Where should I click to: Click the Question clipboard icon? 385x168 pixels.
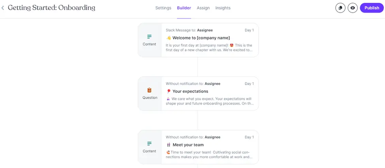(149, 90)
